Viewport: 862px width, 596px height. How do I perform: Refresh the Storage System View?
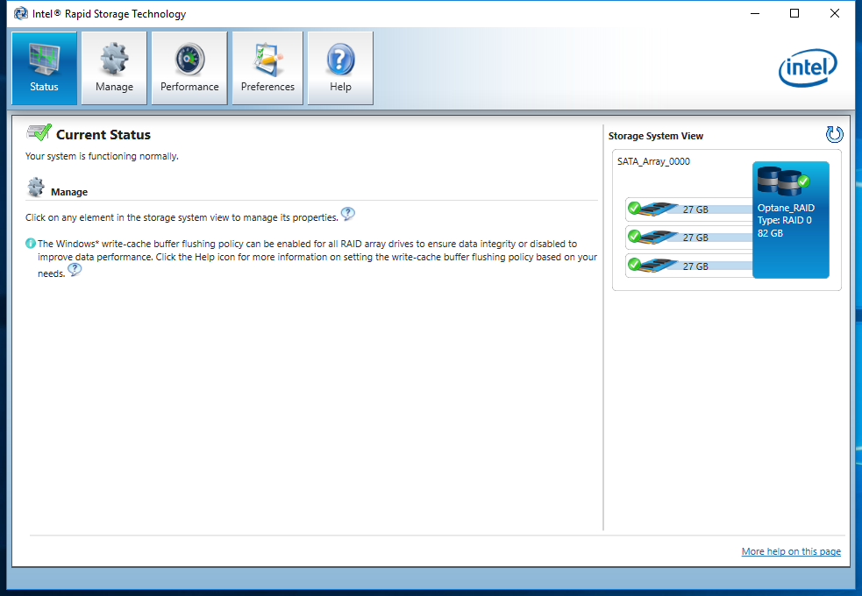click(834, 135)
